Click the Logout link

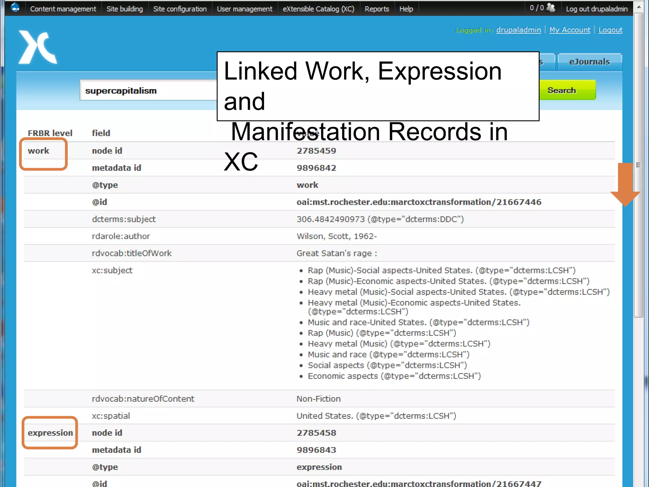pos(610,30)
